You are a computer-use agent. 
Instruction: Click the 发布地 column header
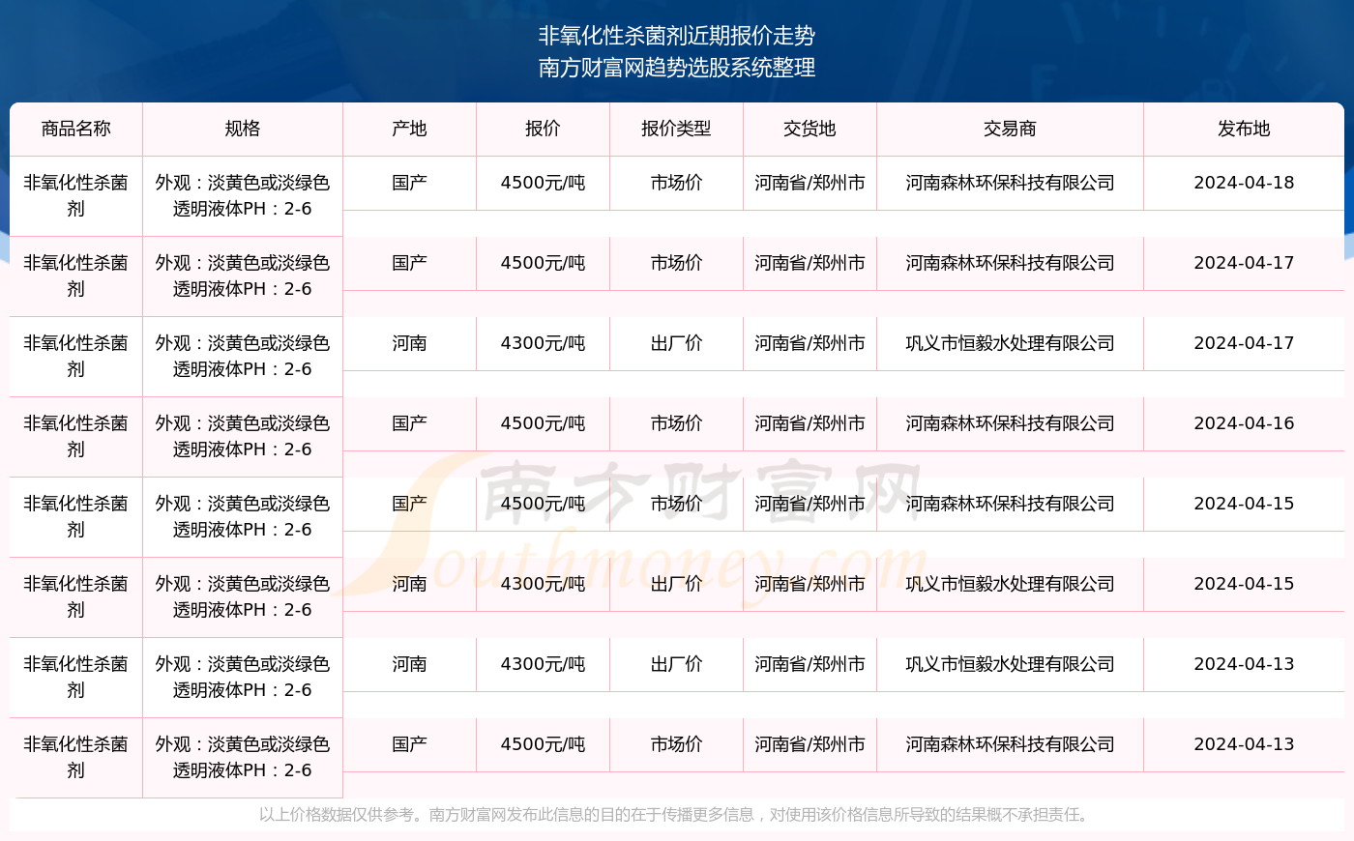pos(1244,129)
